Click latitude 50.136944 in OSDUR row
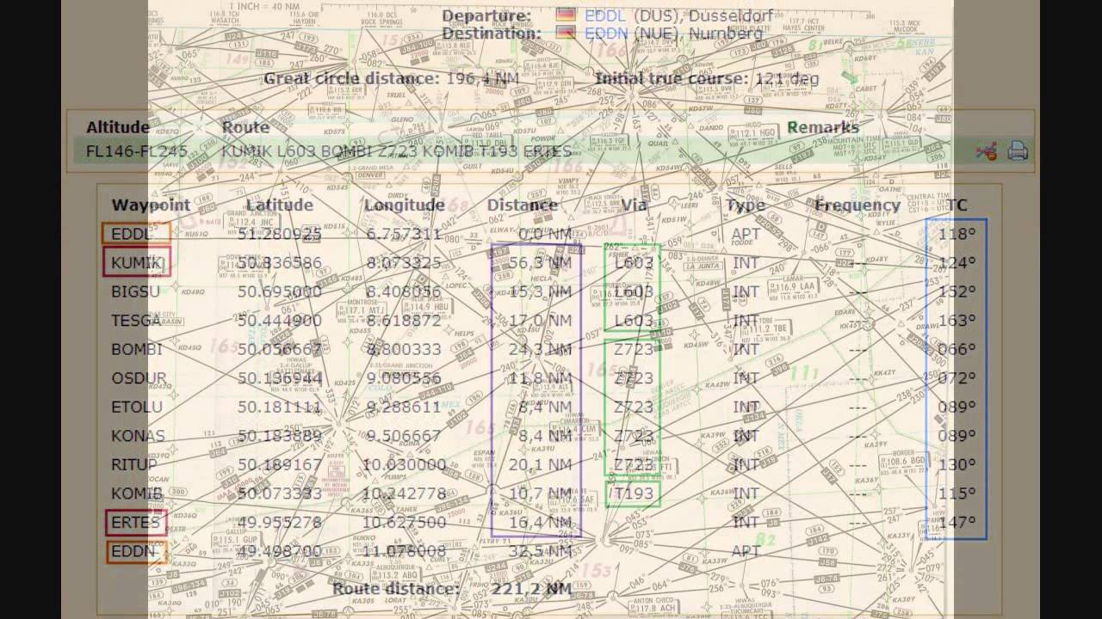Image resolution: width=1102 pixels, height=619 pixels. [x=280, y=378]
